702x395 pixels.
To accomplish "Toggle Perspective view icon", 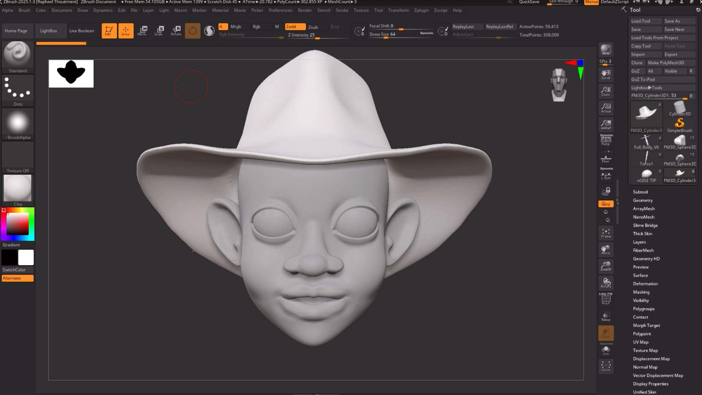I will 606,140.
